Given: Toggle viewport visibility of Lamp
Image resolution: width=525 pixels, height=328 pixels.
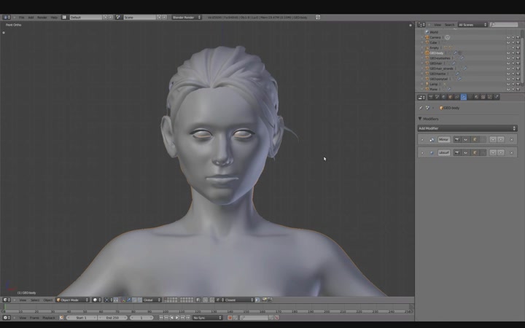Looking at the screenshot, I should [x=508, y=84].
